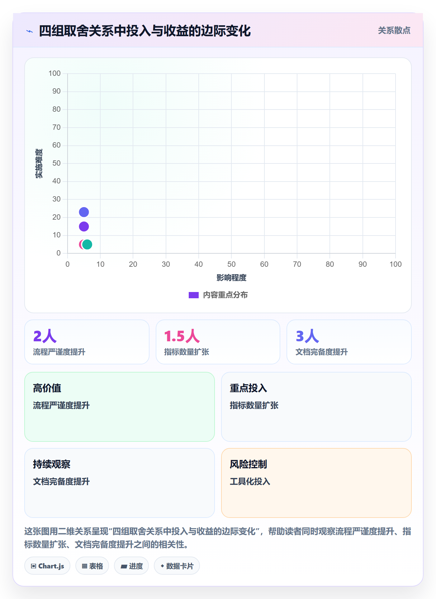Click the y-axis tick label 100

(x=54, y=73)
